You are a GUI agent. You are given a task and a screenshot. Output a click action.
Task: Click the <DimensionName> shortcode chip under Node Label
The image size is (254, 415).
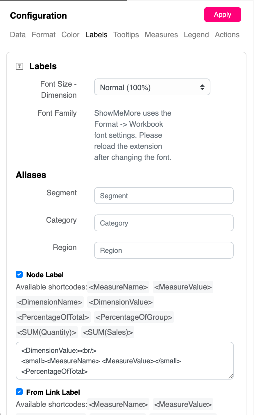(50, 302)
